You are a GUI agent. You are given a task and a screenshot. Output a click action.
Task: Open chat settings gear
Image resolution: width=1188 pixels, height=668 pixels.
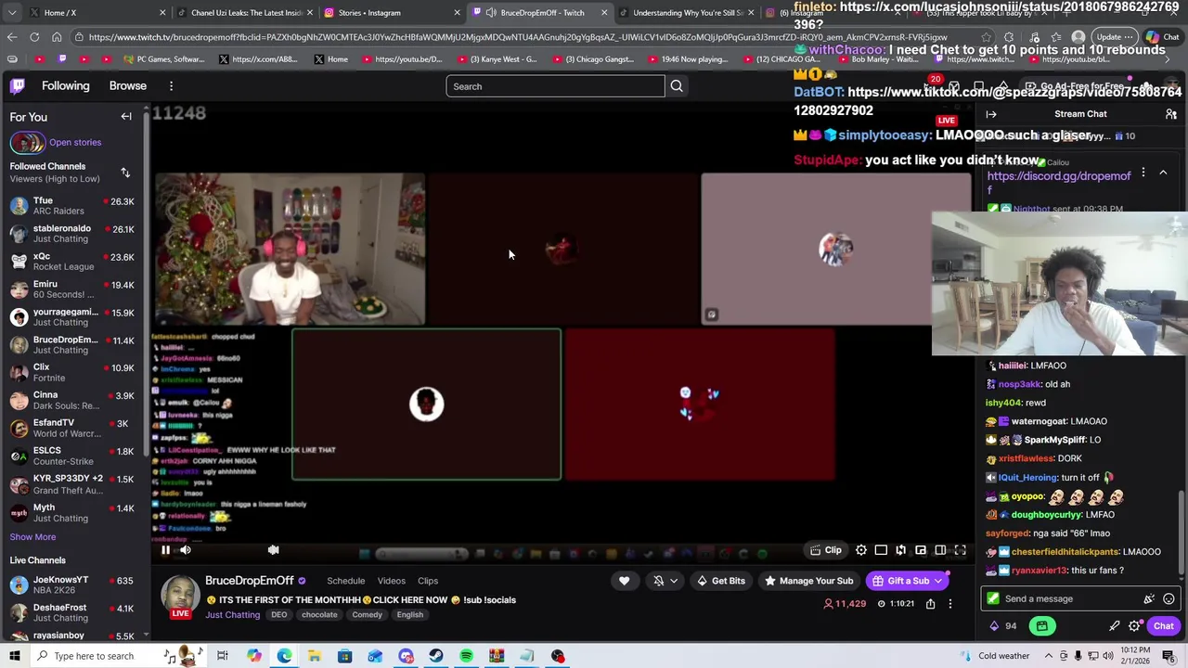(x=1134, y=626)
